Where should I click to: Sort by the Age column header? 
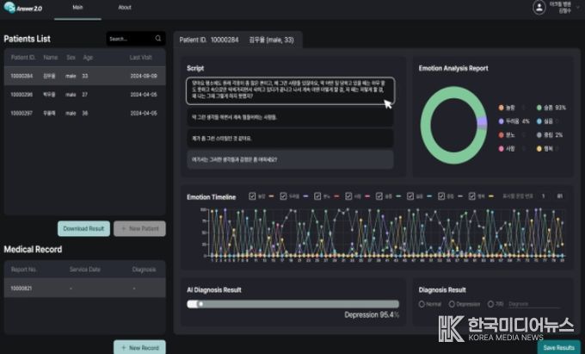tap(88, 58)
